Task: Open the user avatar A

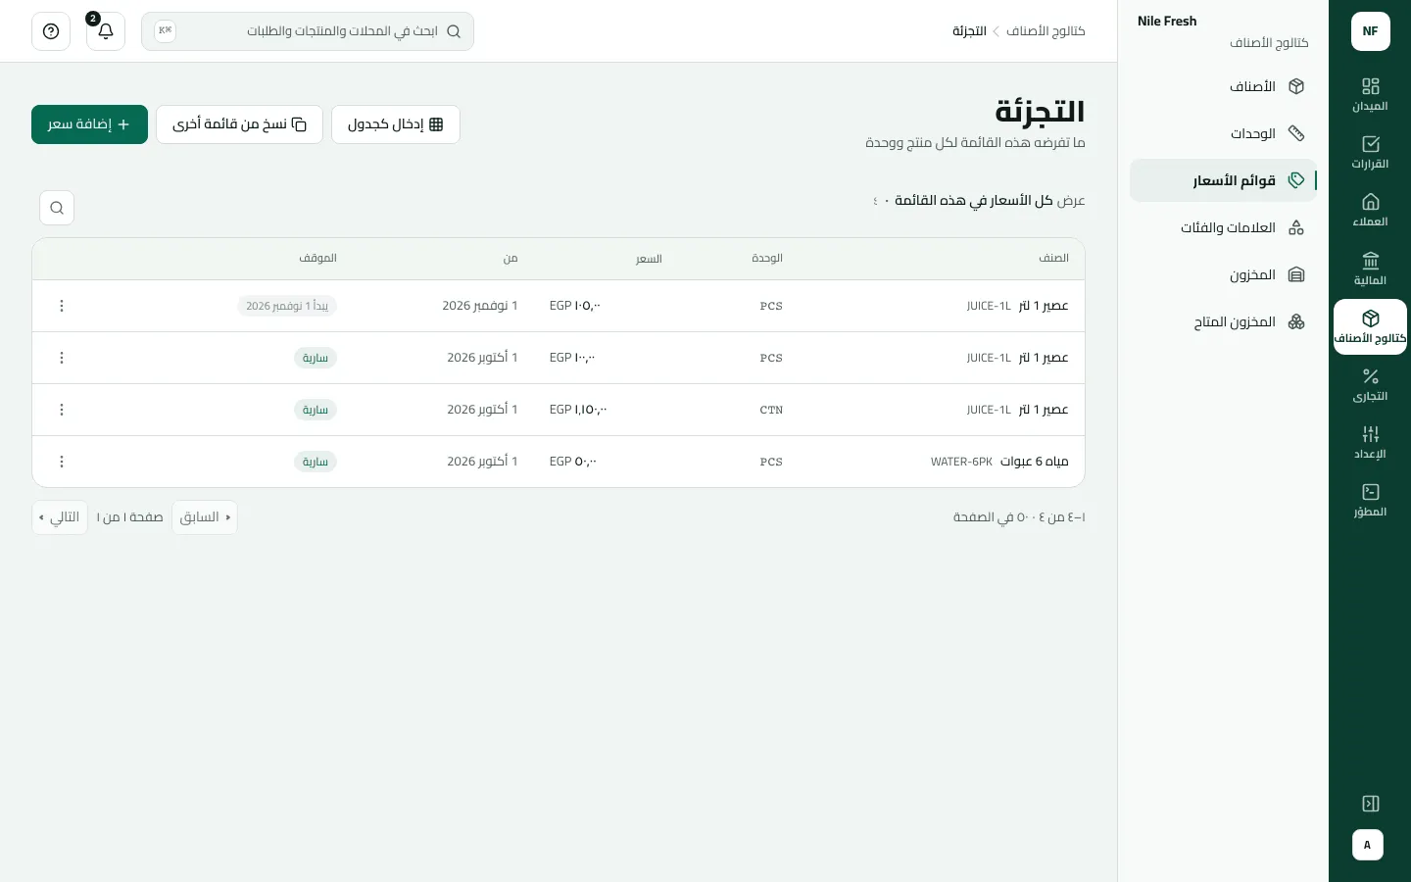Action: click(1368, 845)
